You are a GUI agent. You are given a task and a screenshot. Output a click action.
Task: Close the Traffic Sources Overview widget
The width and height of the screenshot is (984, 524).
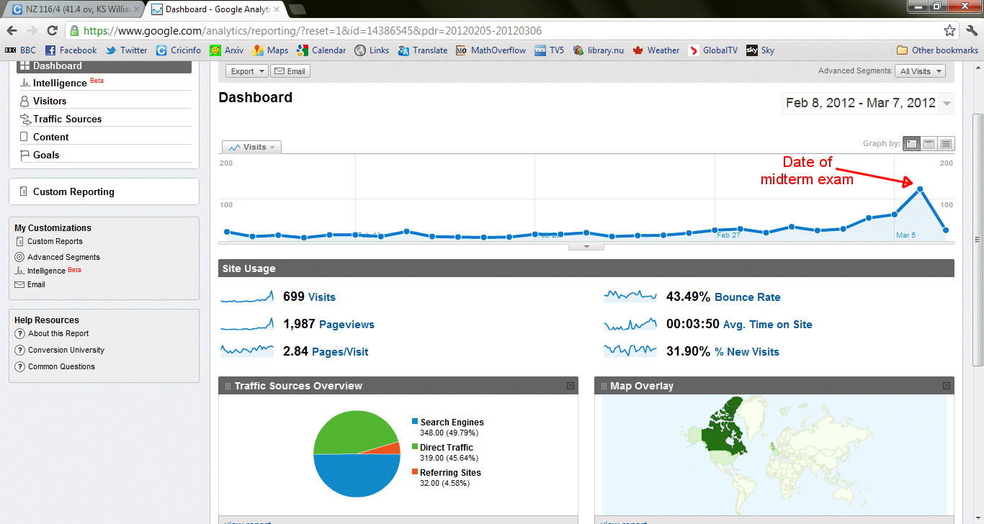(x=571, y=387)
